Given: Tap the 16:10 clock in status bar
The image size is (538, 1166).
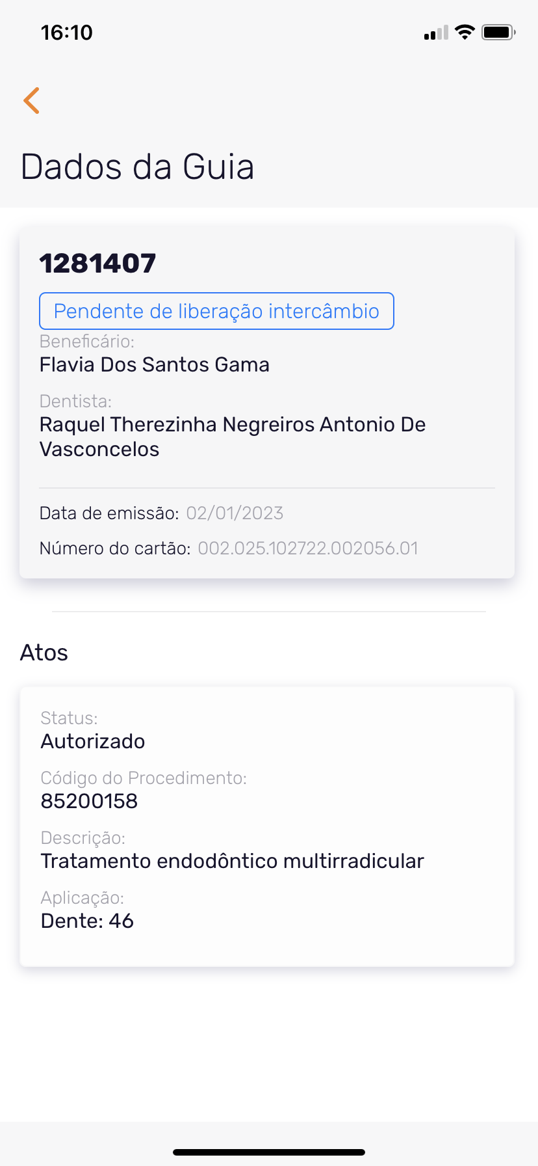Looking at the screenshot, I should click(66, 33).
